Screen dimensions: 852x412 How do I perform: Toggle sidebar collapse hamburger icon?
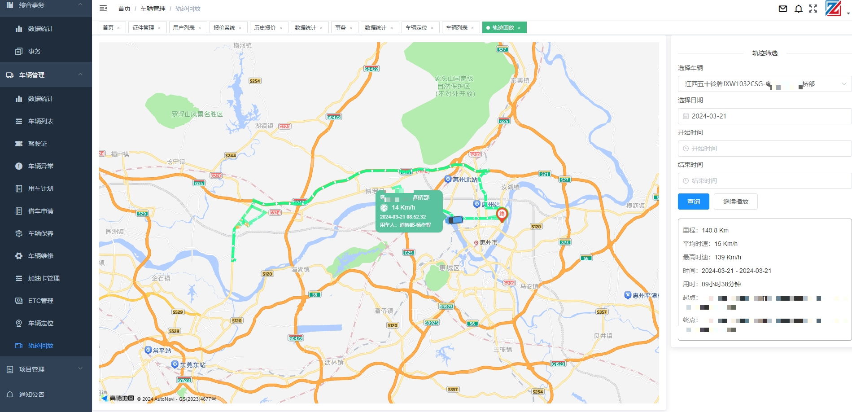[x=103, y=8]
